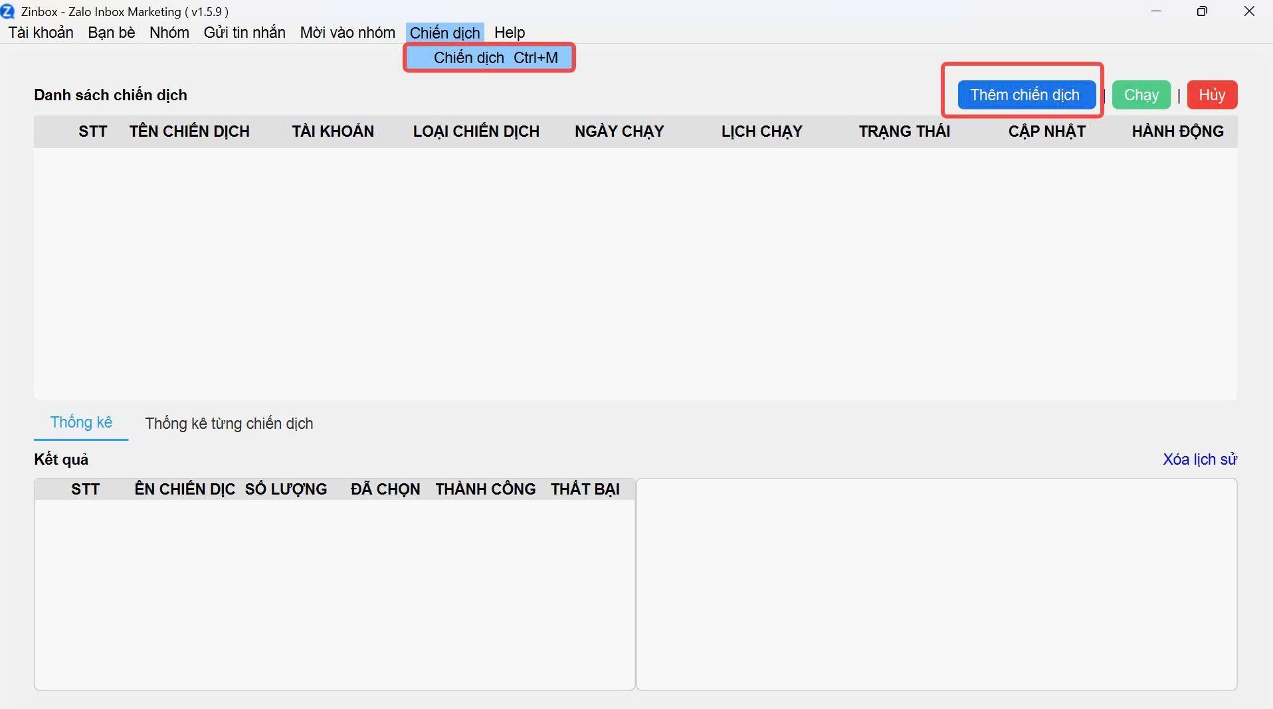This screenshot has height=709, width=1273.
Task: Click the TRẠNG THÁI column header
Action: point(904,131)
